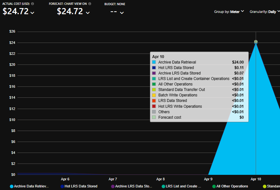Click the $24.72 forecast value
This screenshot has height=190, width=280.
click(x=70, y=12)
